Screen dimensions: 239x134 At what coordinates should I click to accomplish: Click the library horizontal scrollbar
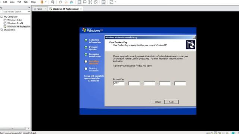pyautogui.click(x=13, y=128)
